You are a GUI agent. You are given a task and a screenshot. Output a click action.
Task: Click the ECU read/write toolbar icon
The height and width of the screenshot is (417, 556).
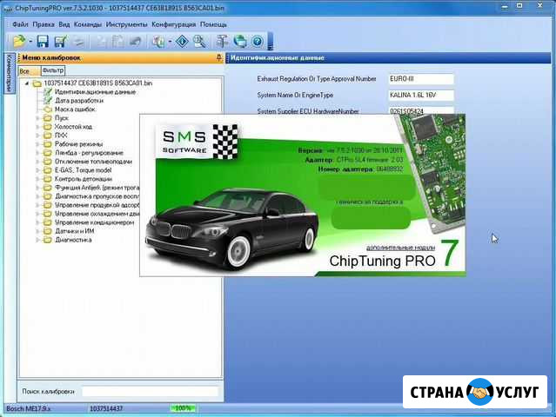[158, 42]
